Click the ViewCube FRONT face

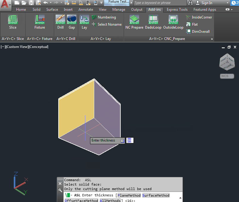223,60
